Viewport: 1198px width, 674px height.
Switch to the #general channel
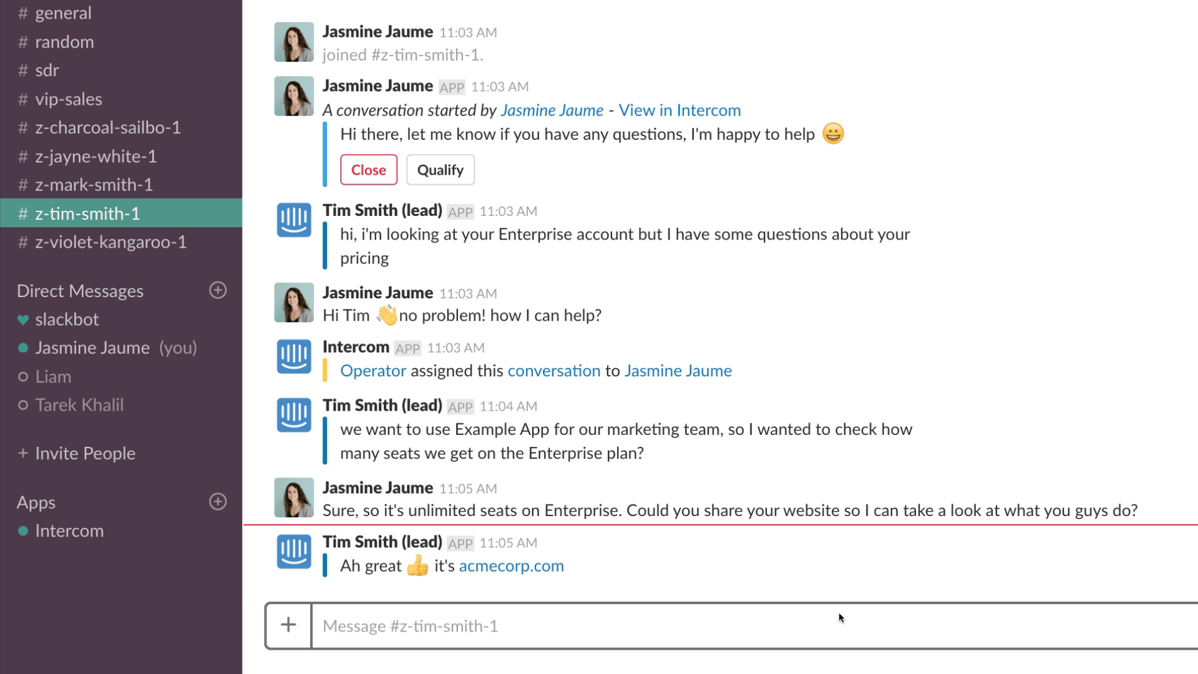point(63,13)
